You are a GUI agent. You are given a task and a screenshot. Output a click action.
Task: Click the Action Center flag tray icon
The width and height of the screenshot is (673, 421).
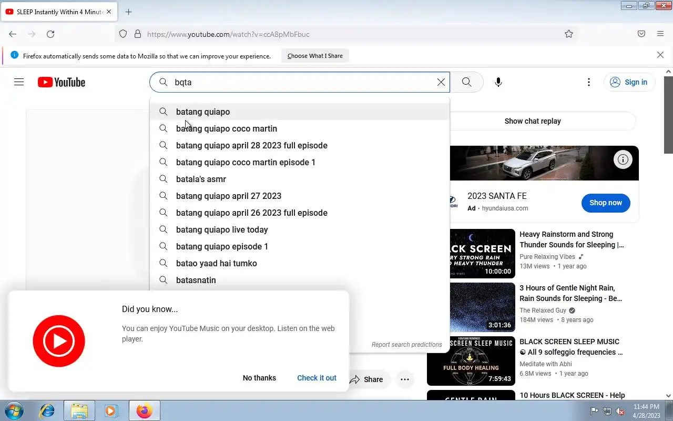coord(595,411)
